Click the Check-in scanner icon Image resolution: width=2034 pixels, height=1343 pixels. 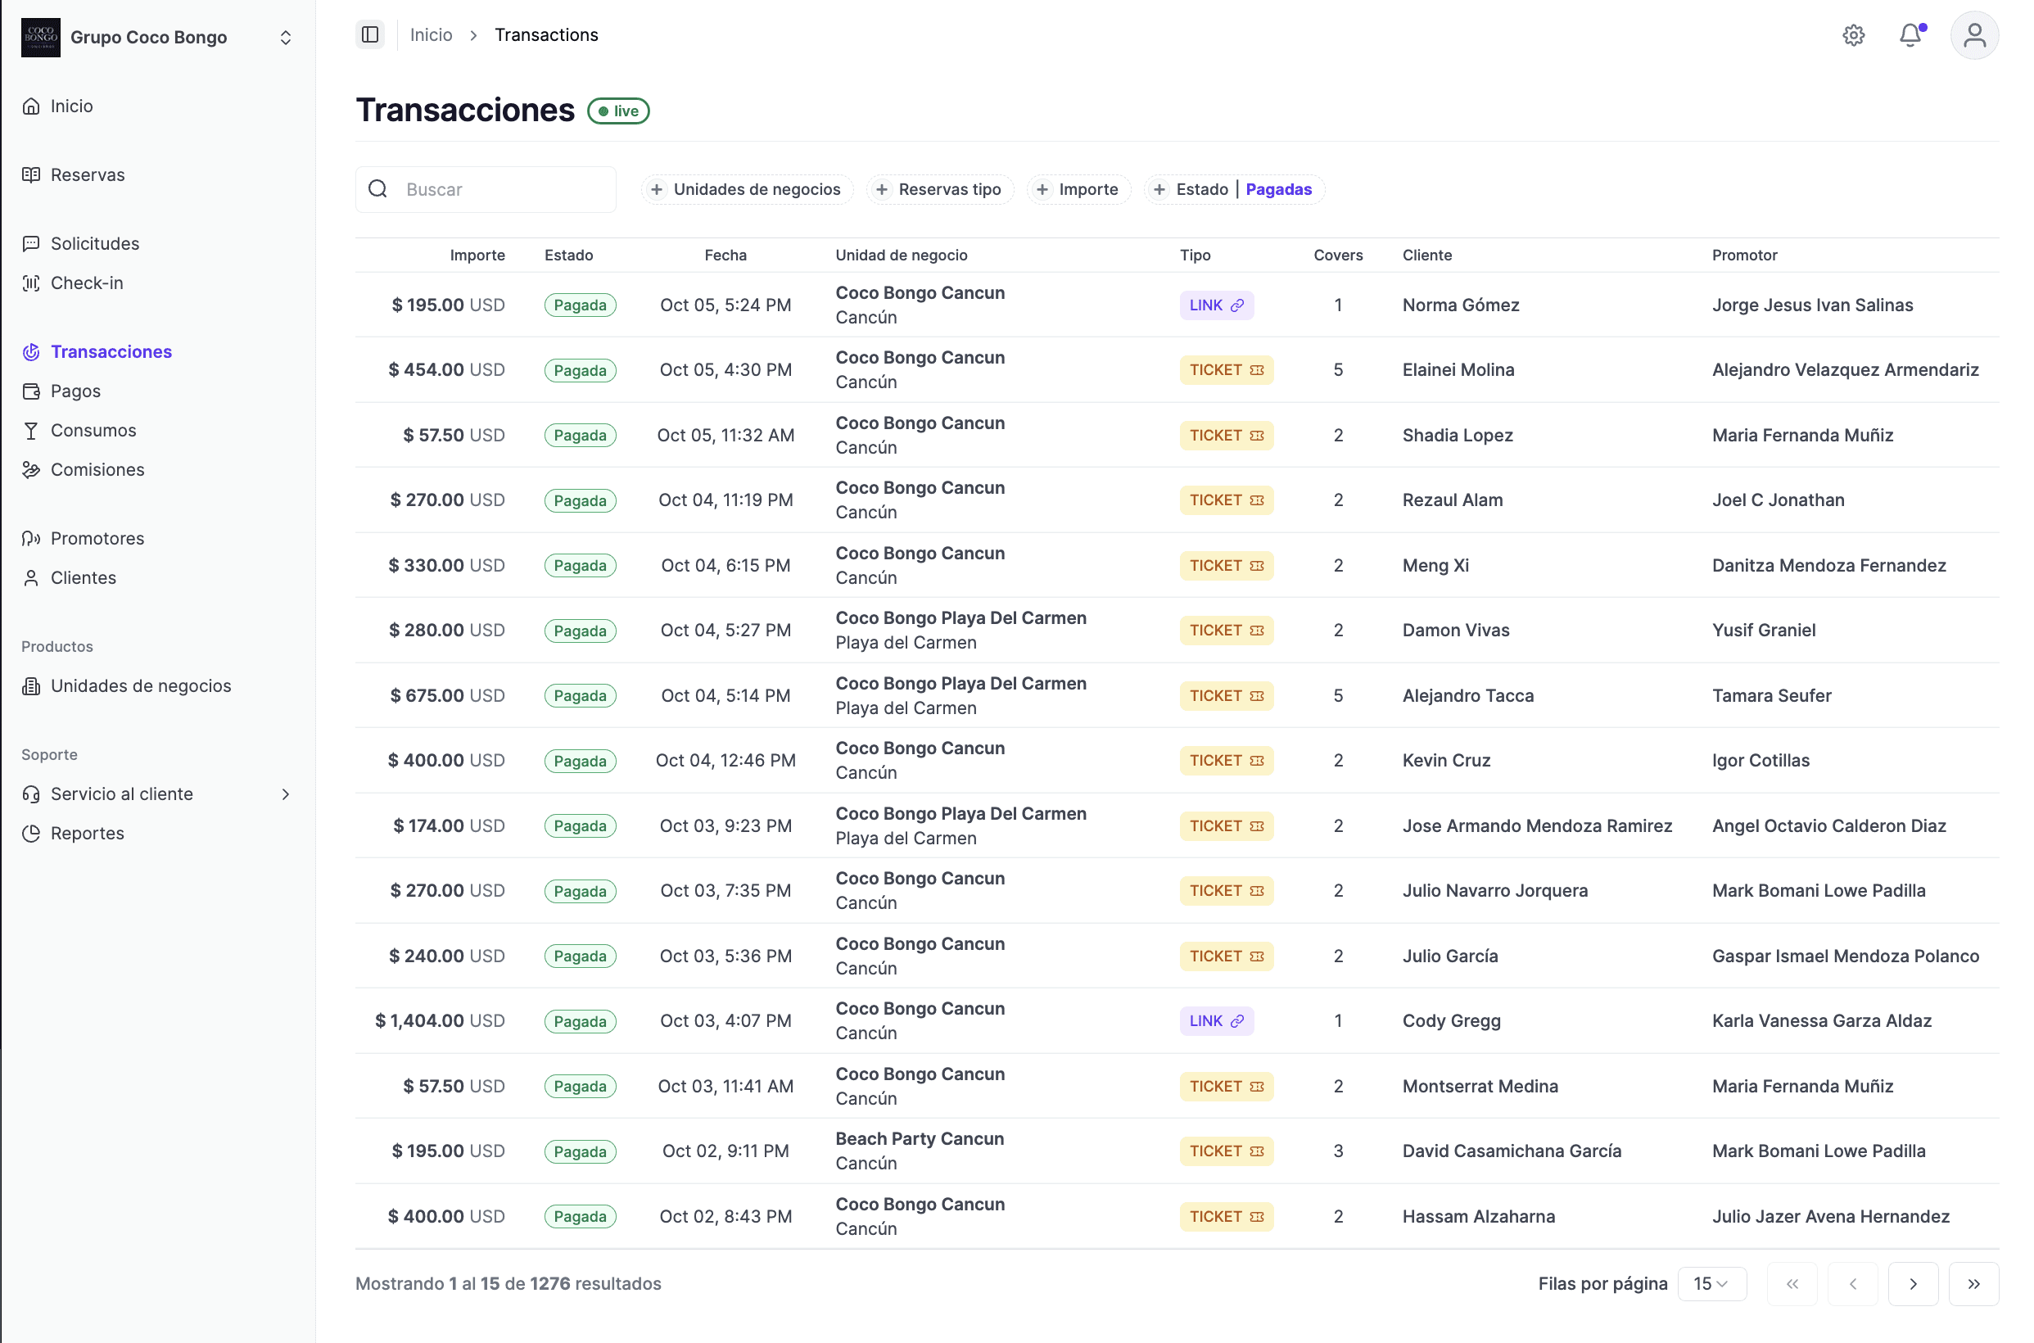coord(32,283)
